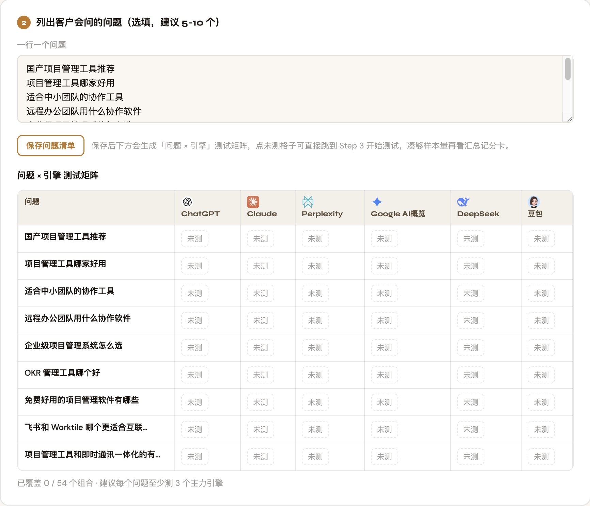Test 飞书和 Worktile question on ChatGPT
This screenshot has width=590, height=506.
tap(195, 429)
